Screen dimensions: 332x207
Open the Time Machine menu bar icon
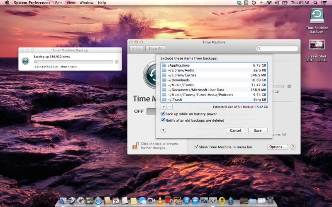pyautogui.click(x=254, y=3)
